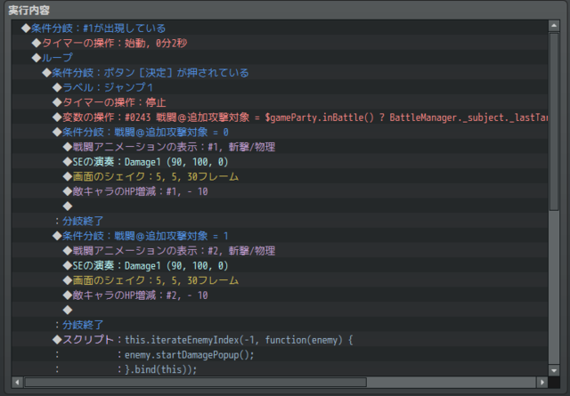
Task: Select 戦闘アニメーションの表示：#1, 斬撃/物理 line
Action: [280, 147]
